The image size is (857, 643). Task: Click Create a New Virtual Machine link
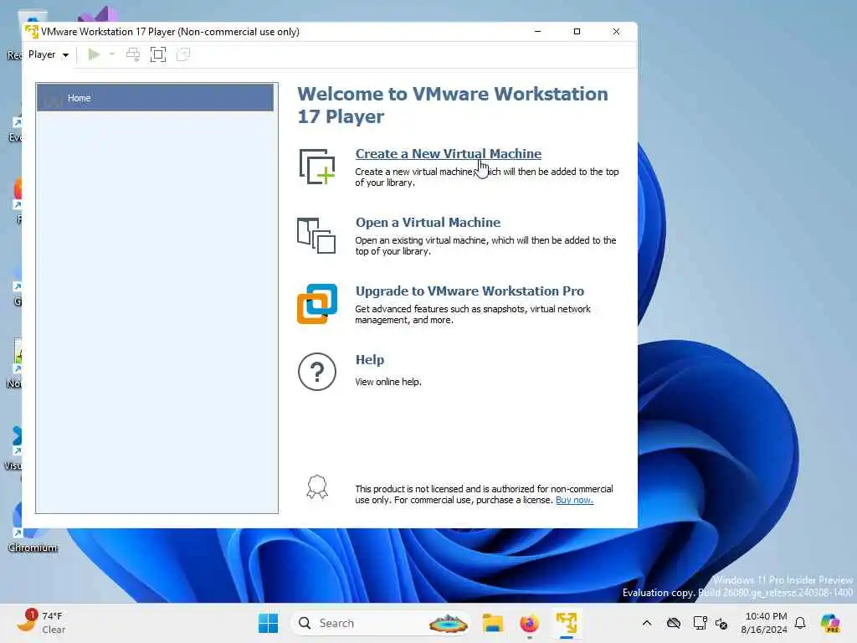[x=449, y=154]
